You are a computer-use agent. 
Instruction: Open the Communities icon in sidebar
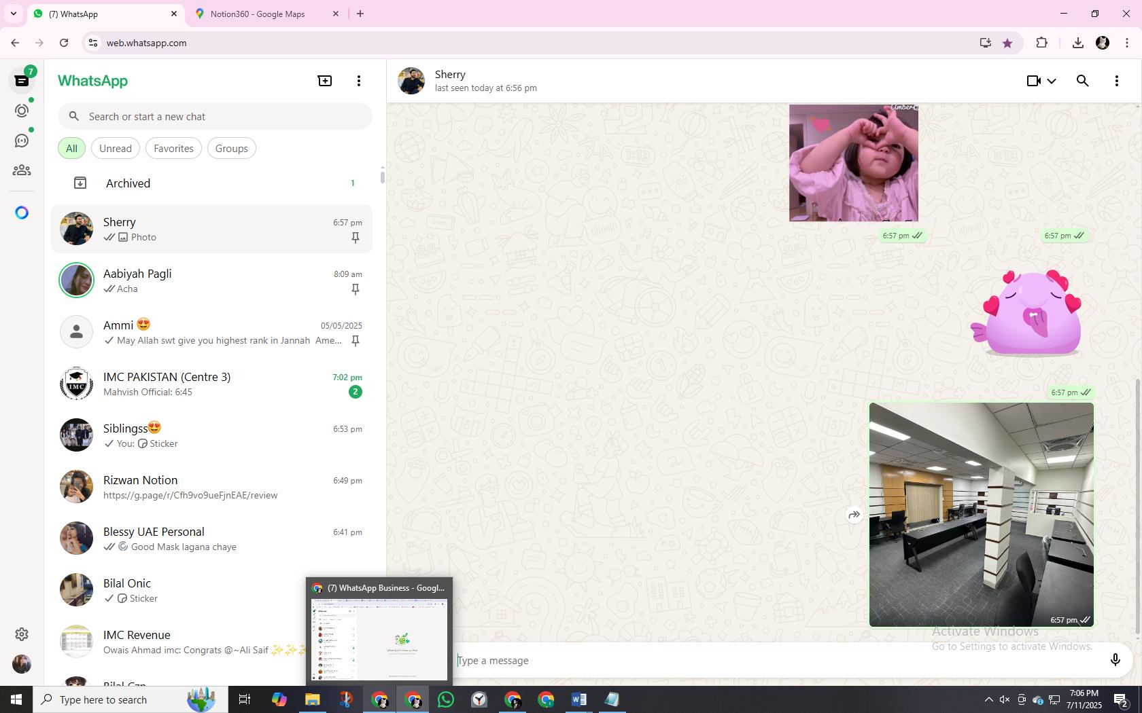22,170
